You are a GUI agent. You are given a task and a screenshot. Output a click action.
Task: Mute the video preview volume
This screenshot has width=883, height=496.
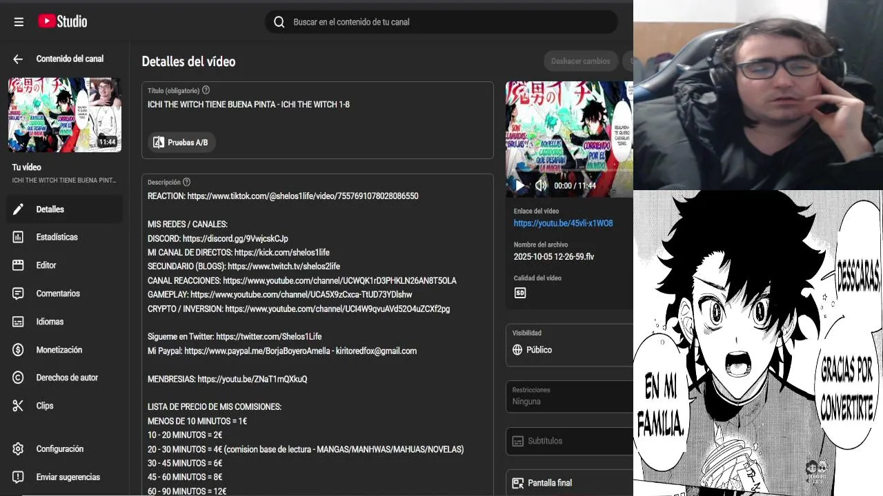541,185
